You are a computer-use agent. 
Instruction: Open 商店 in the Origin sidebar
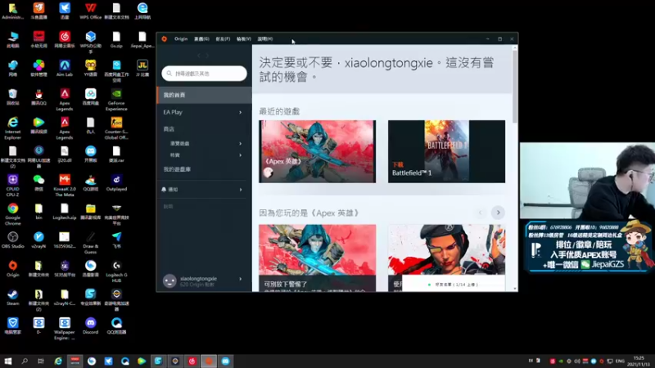tap(169, 129)
